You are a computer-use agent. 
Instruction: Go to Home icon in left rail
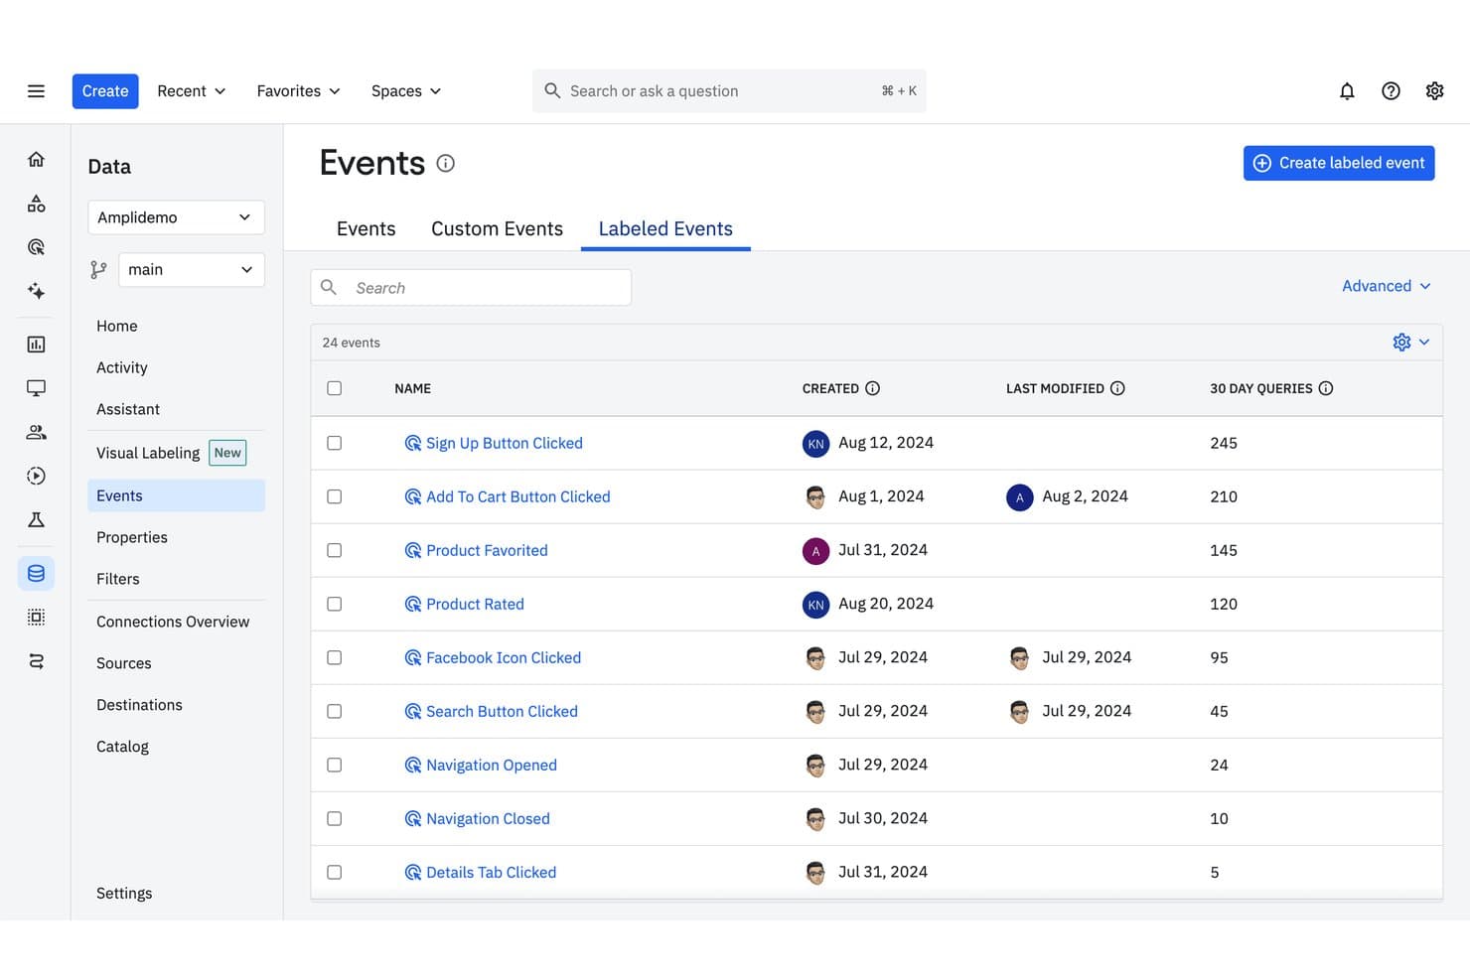36,159
